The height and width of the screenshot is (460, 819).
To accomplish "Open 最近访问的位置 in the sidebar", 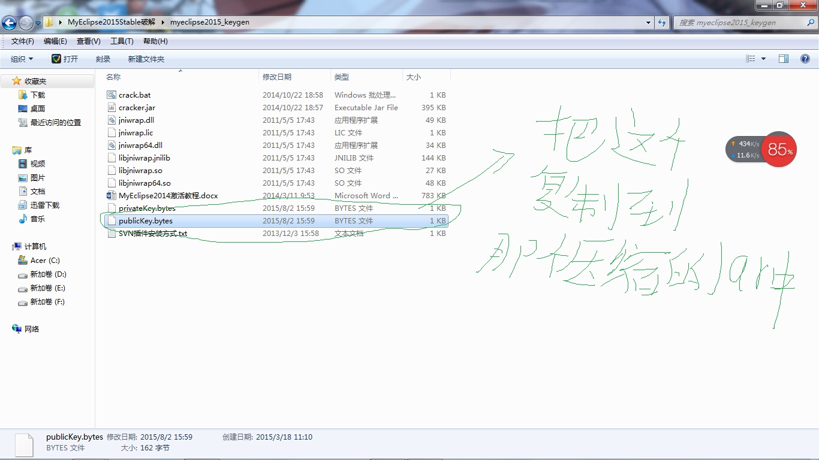I will point(56,122).
